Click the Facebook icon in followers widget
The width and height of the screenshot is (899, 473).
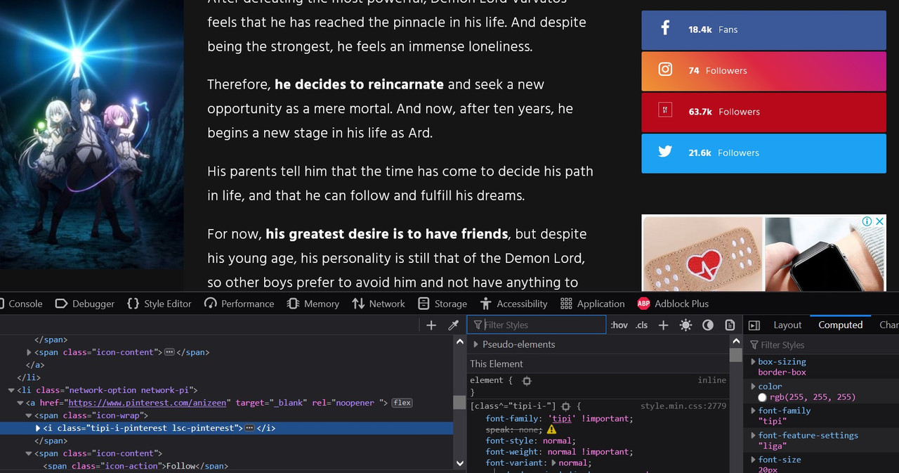coord(665,29)
